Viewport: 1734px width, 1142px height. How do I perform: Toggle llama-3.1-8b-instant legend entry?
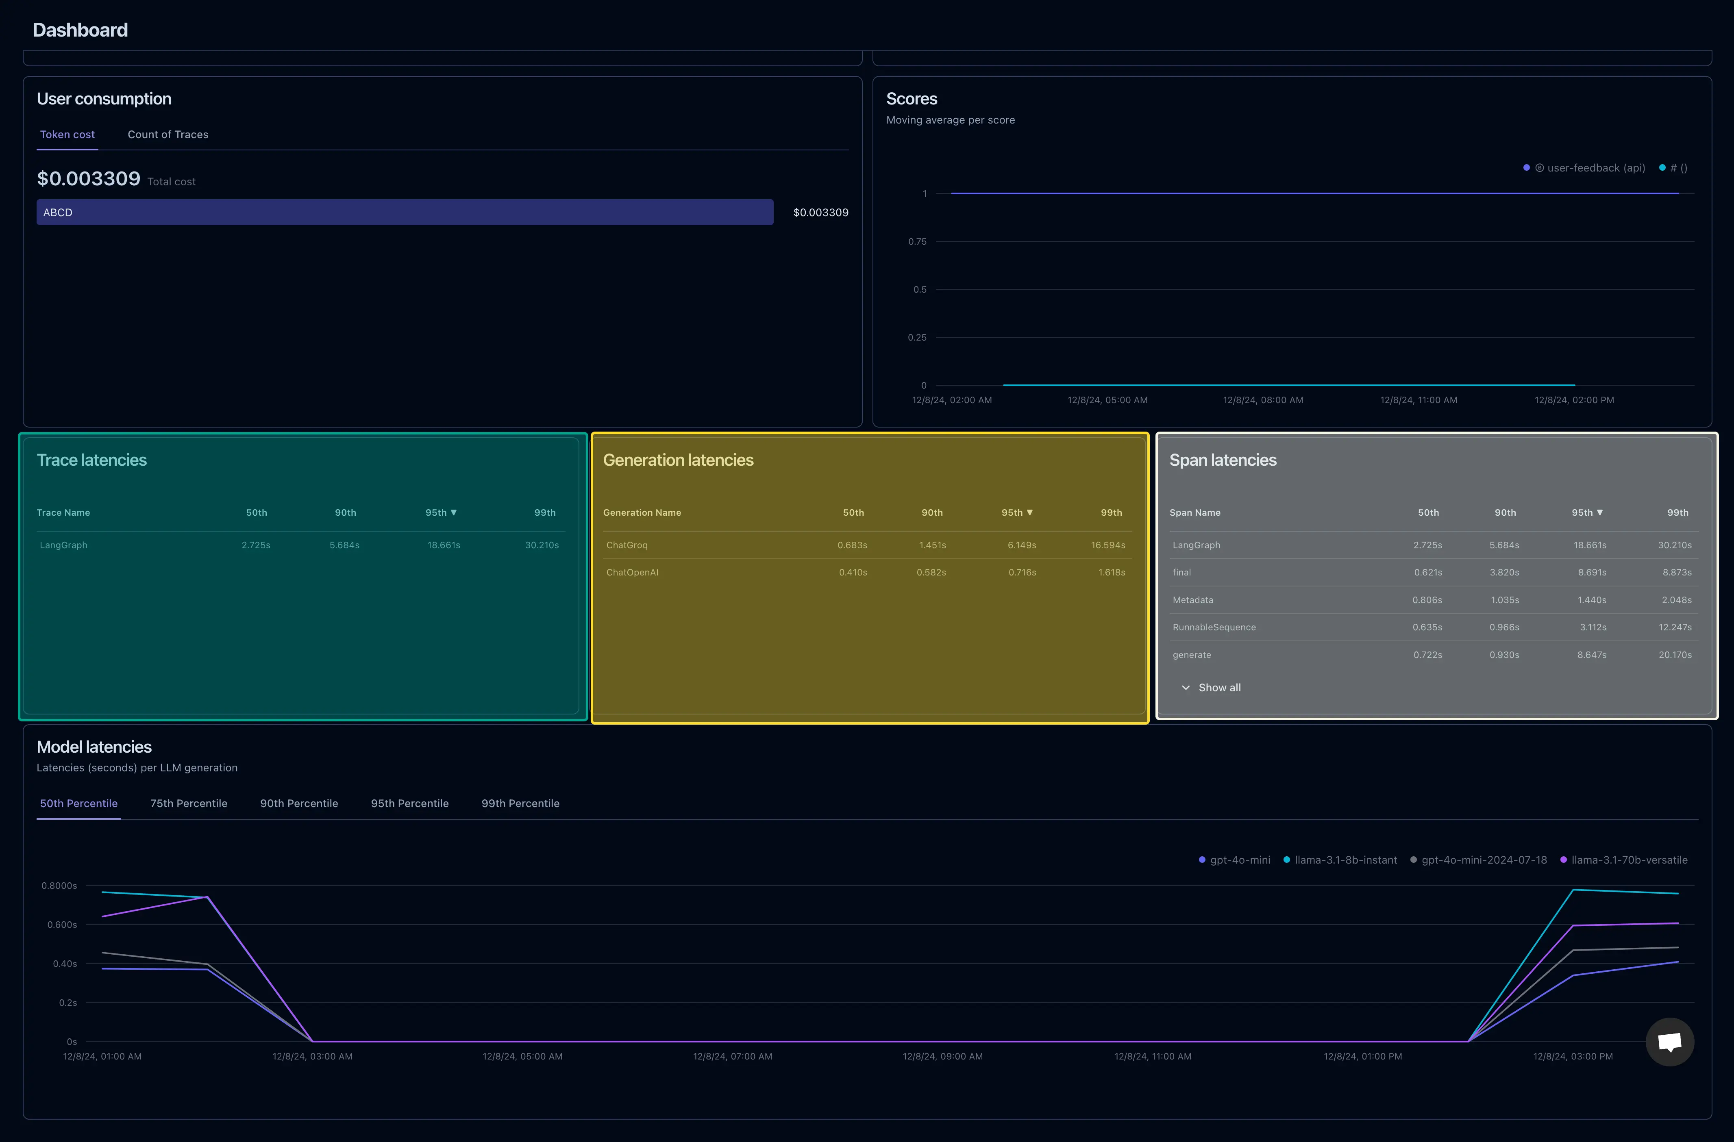1340,860
